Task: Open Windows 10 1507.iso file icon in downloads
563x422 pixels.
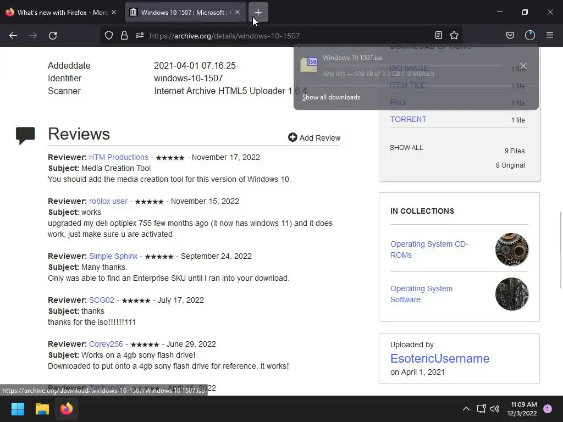Action: (x=309, y=65)
